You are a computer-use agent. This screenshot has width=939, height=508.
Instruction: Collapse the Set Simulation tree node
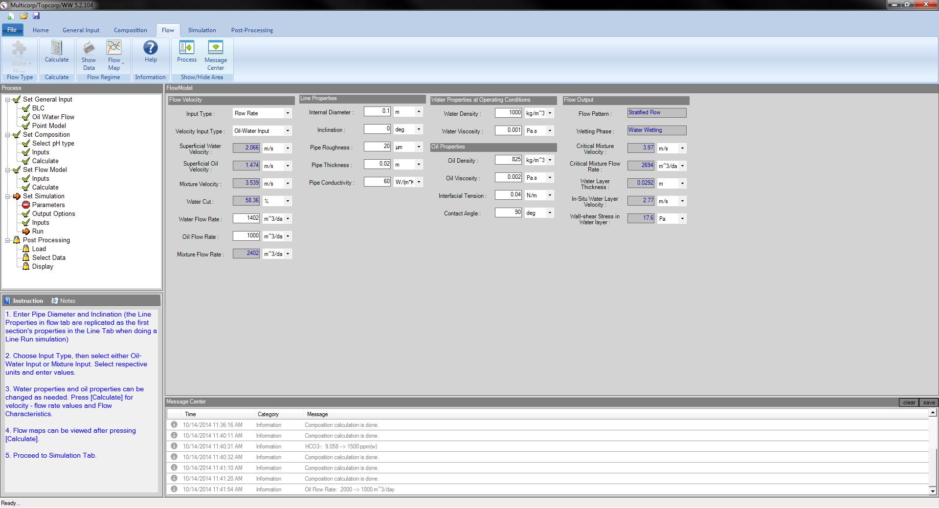click(8, 196)
